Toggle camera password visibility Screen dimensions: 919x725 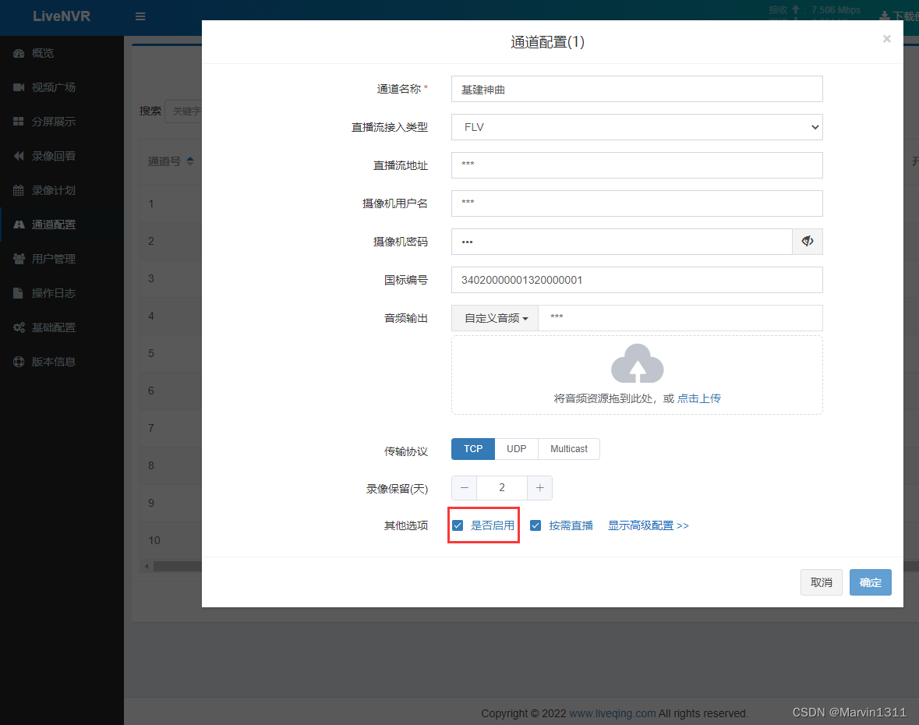coord(808,242)
